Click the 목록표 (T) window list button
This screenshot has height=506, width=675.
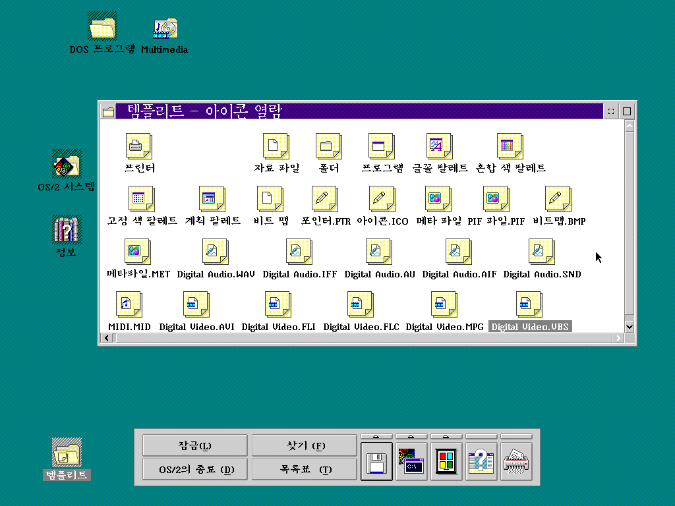point(305,469)
